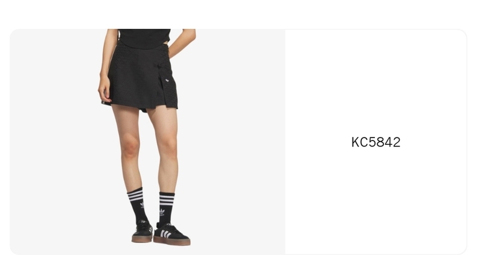Click the left black sneaker with gum sole
The image size is (477, 255).
[142, 231]
